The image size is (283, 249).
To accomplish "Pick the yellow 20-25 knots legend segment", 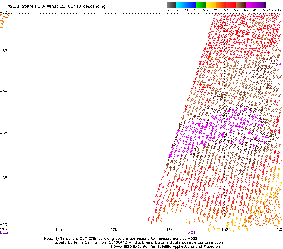I will (211, 5).
